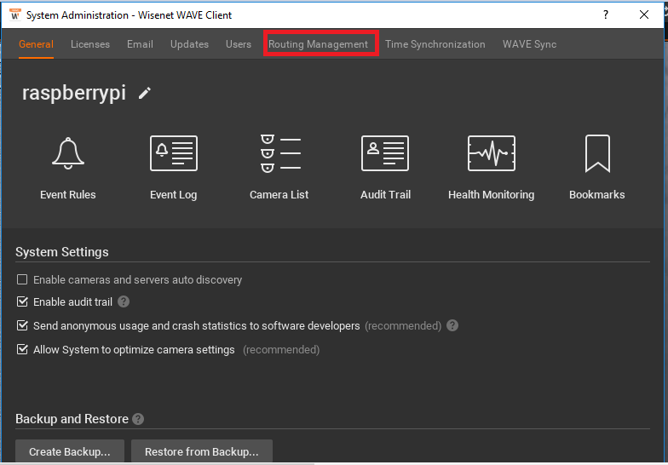Click help icon next to Backup and Restore

point(138,419)
